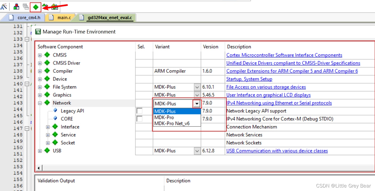Viewport: 375px width, 191px height.
Task: Toggle the code fold marker at line 147
Action: [x=27, y=128]
